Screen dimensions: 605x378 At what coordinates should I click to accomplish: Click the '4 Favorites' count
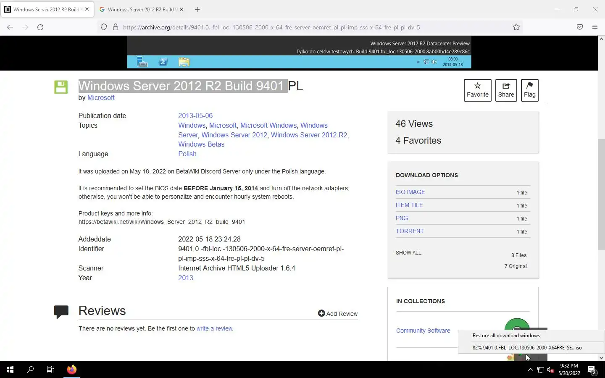[x=418, y=140]
